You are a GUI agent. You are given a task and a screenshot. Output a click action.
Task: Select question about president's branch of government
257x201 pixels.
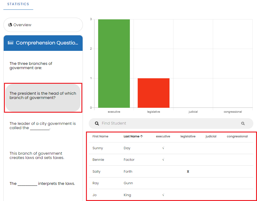pos(43,98)
